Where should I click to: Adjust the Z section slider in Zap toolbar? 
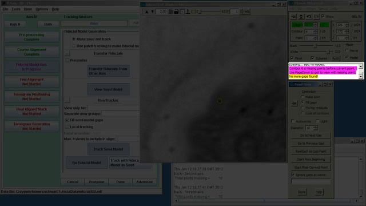[x=209, y=11]
